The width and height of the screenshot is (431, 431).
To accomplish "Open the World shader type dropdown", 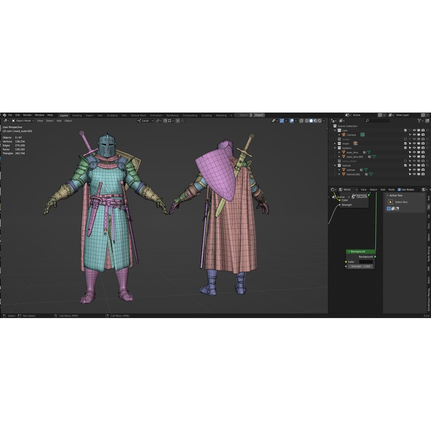I will pyautogui.click(x=348, y=190).
